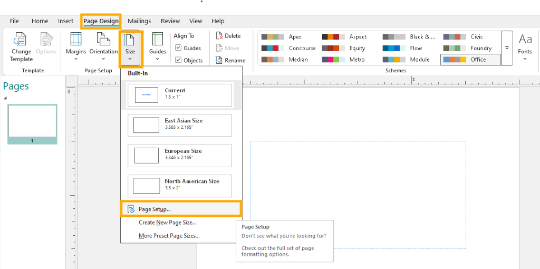Apply the Equity color scheme
This screenshot has width=540, height=269.
coord(349,48)
